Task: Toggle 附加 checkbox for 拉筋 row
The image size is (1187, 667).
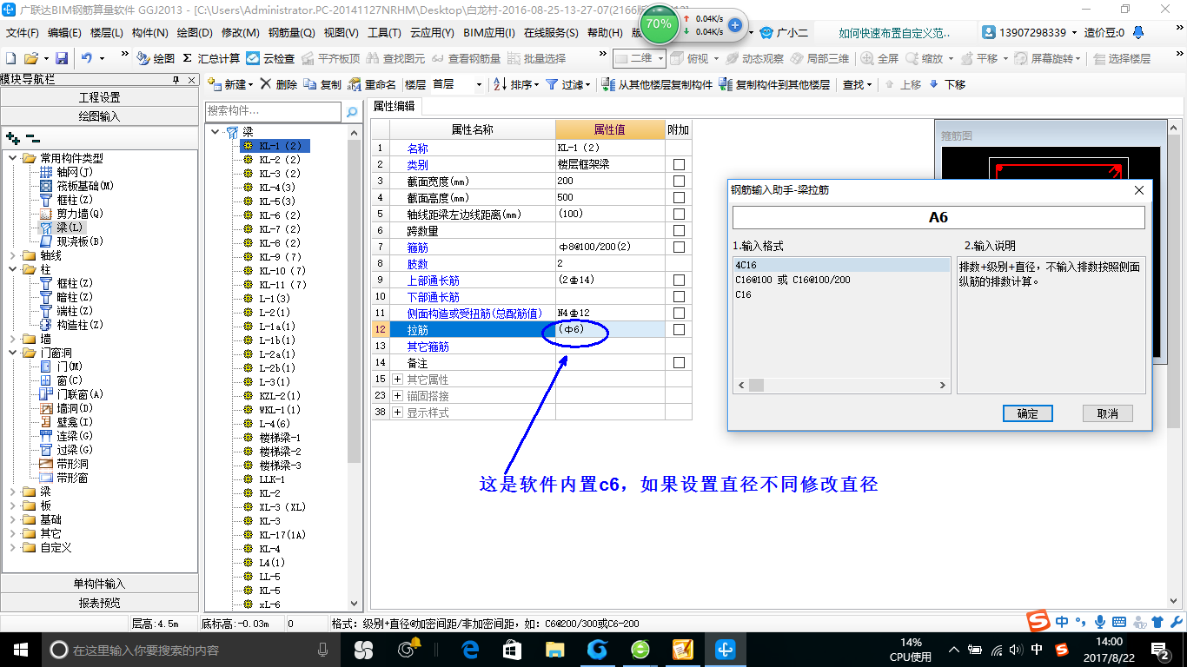Action: tap(679, 330)
